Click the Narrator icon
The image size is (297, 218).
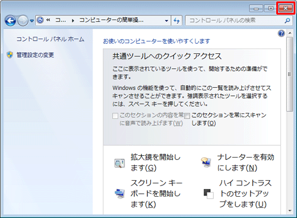[x=206, y=162]
